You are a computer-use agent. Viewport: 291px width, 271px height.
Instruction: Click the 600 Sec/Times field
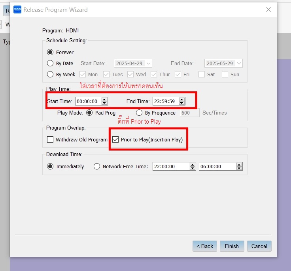190,113
